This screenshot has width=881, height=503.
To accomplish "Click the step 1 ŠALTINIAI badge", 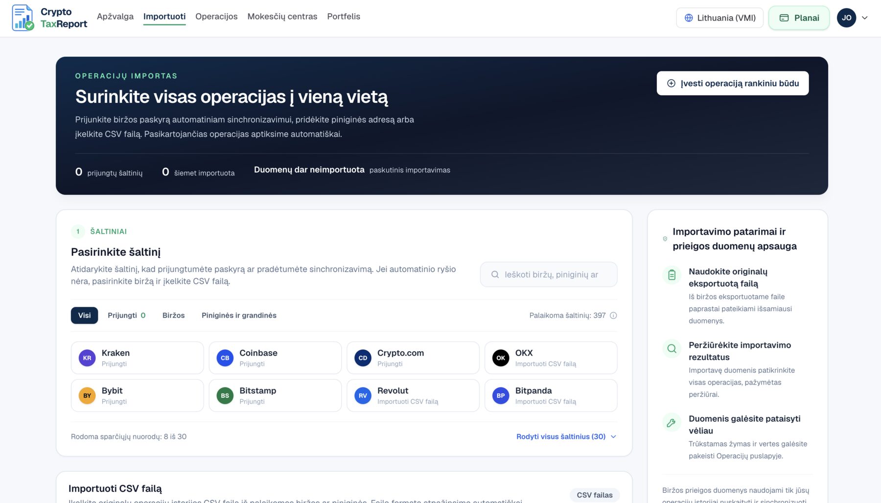I will pos(99,231).
